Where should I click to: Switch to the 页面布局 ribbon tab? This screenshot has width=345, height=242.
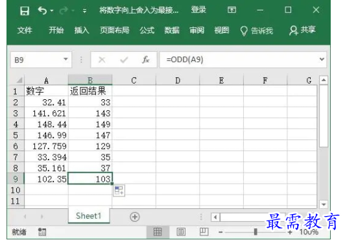[114, 30]
